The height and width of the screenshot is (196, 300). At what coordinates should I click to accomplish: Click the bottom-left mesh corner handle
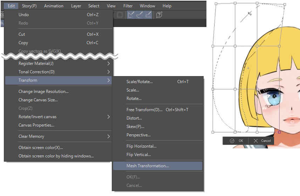[x=213, y=133]
